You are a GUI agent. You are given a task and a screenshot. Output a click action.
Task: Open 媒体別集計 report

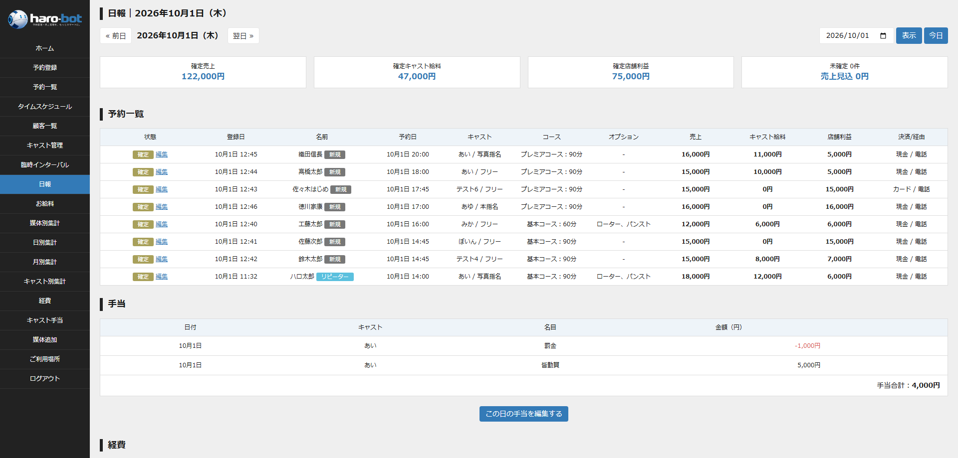tap(45, 223)
